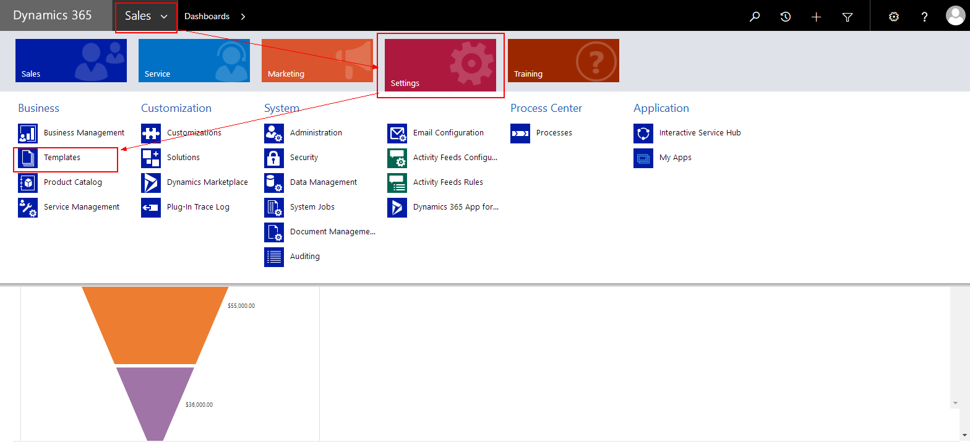Screen dimensions: 970x442
Task: Open the Activity Feeds Rules link
Action: pos(448,182)
